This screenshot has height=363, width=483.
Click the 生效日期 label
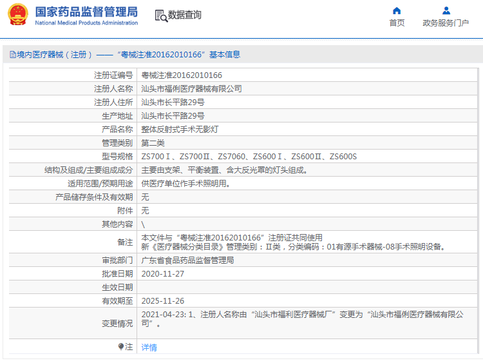point(117,288)
